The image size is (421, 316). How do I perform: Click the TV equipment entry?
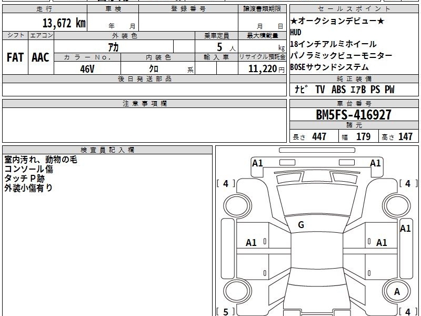[320, 89]
